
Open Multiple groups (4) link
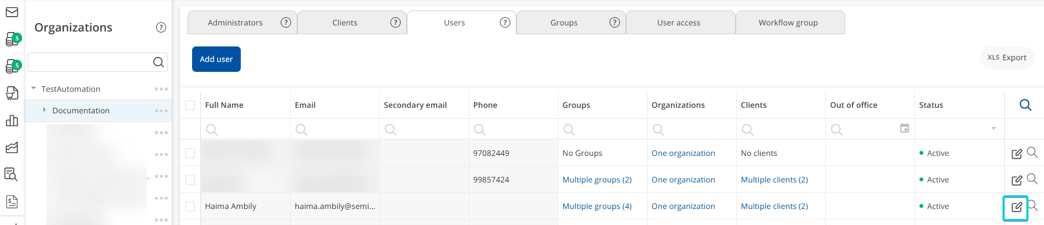tap(597, 206)
